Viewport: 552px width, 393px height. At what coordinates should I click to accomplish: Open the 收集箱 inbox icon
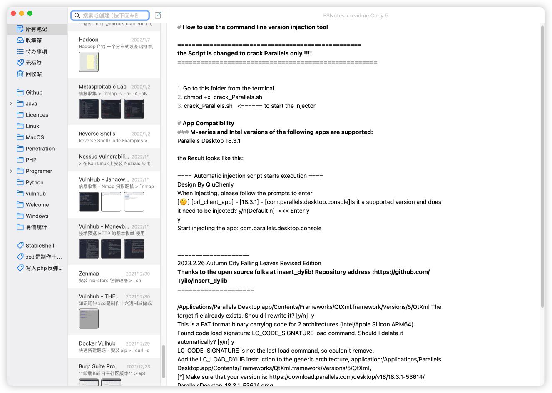tap(20, 40)
